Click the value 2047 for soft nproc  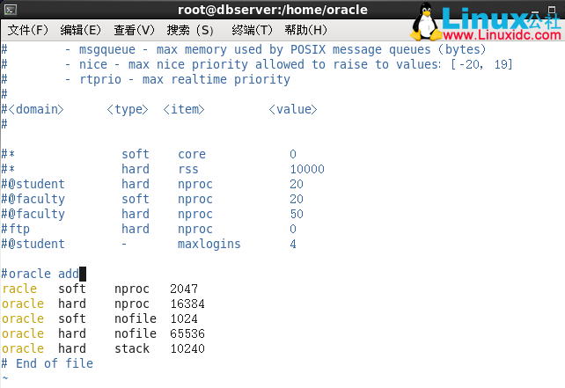click(184, 289)
